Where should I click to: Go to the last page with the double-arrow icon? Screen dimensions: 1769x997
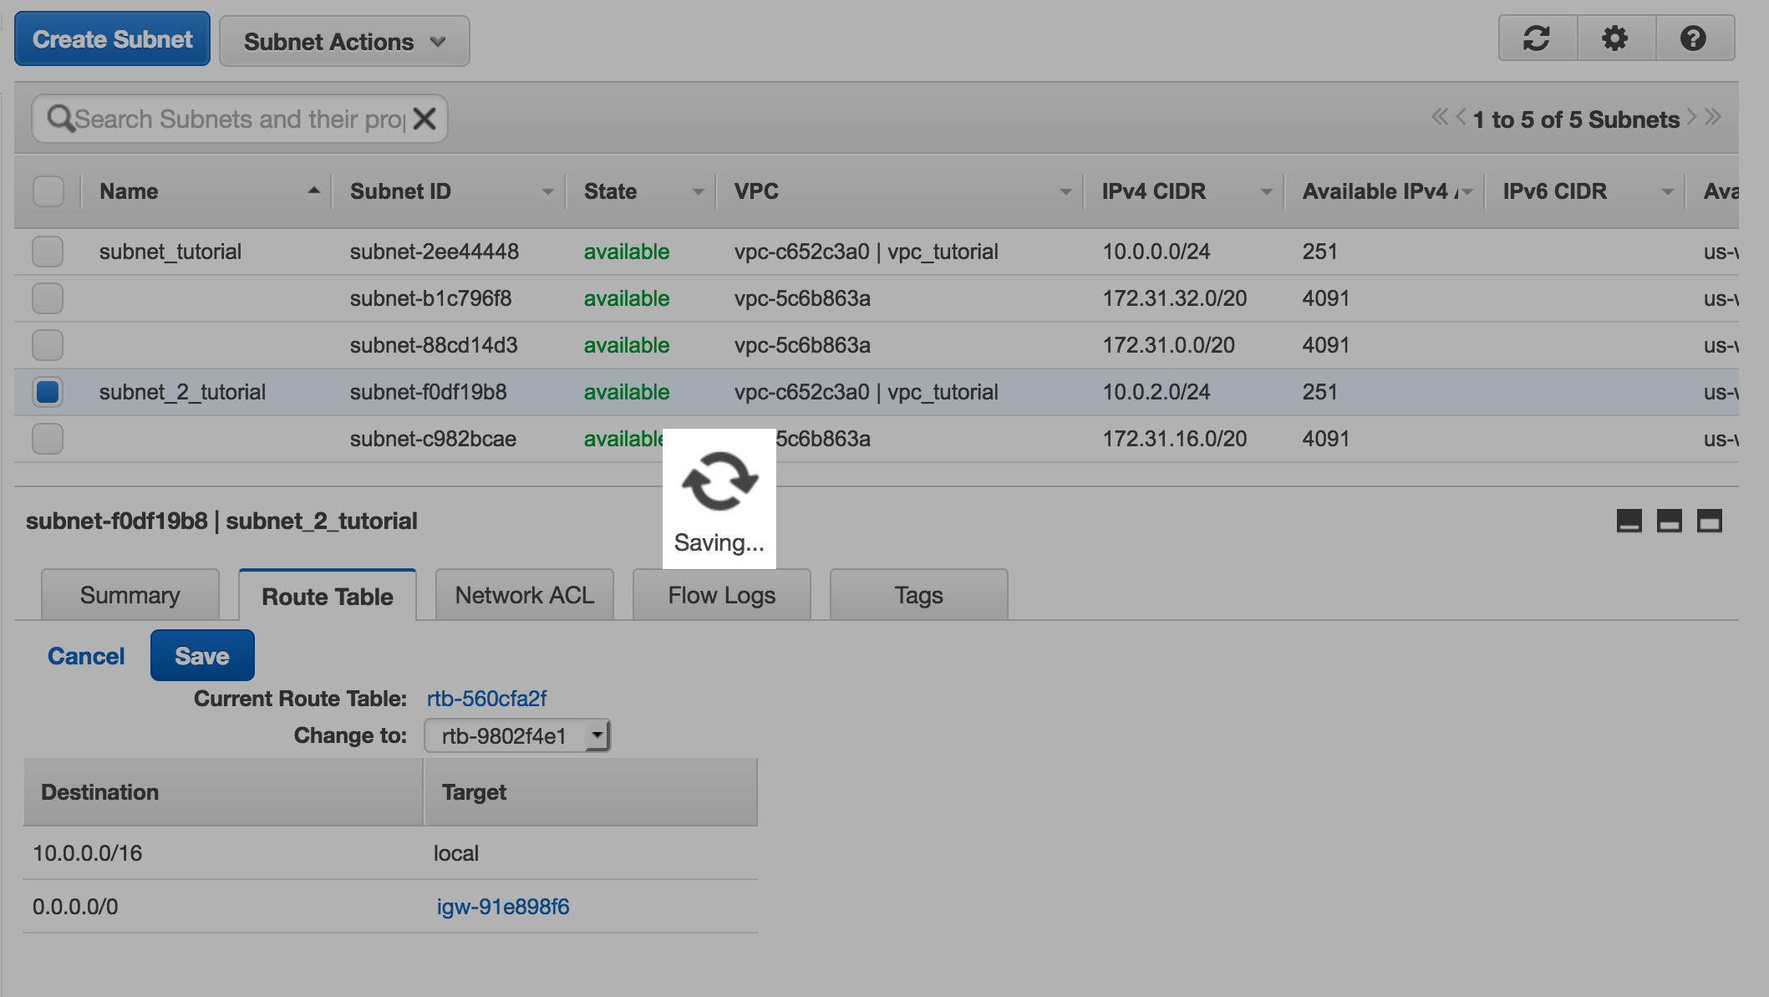click(x=1714, y=117)
